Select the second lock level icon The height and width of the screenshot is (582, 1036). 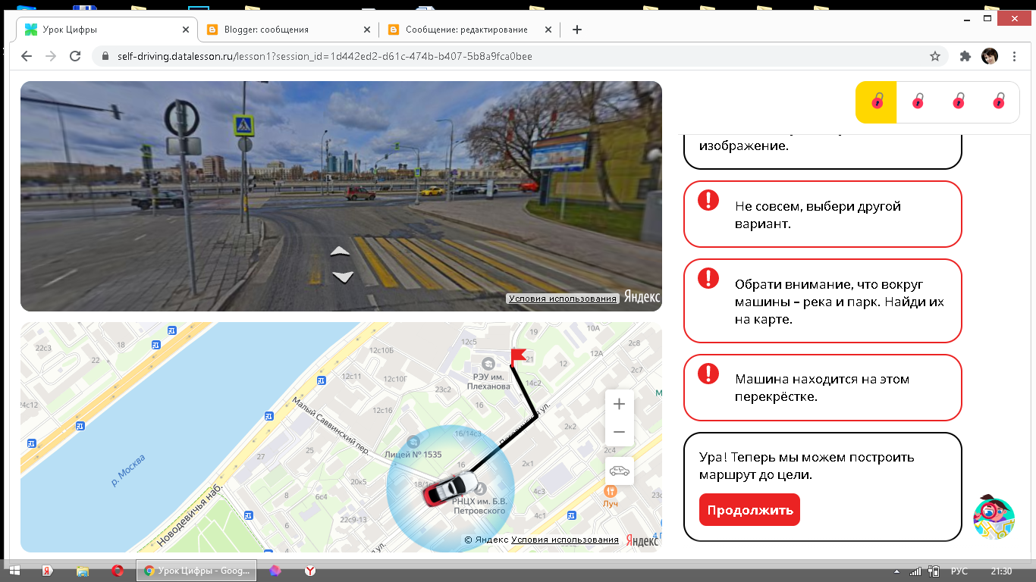coord(918,101)
